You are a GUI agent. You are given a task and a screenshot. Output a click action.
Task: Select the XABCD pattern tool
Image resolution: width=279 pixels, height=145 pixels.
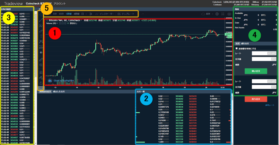click(x=41, y=42)
